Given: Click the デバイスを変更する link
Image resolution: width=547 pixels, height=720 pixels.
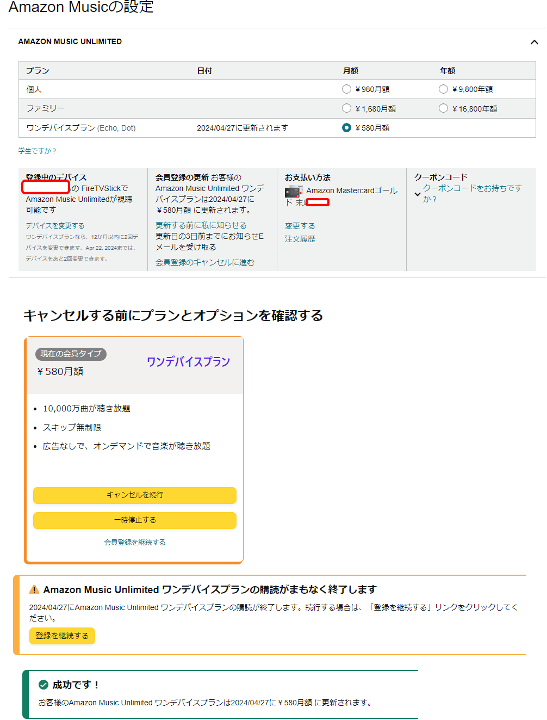Looking at the screenshot, I should (55, 225).
